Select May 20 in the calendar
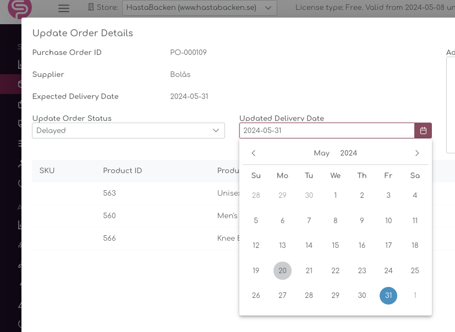The height and width of the screenshot is (332, 455). click(282, 270)
